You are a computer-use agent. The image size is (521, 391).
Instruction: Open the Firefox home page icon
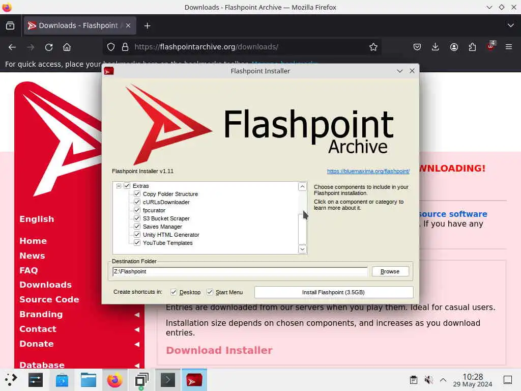pos(67,47)
